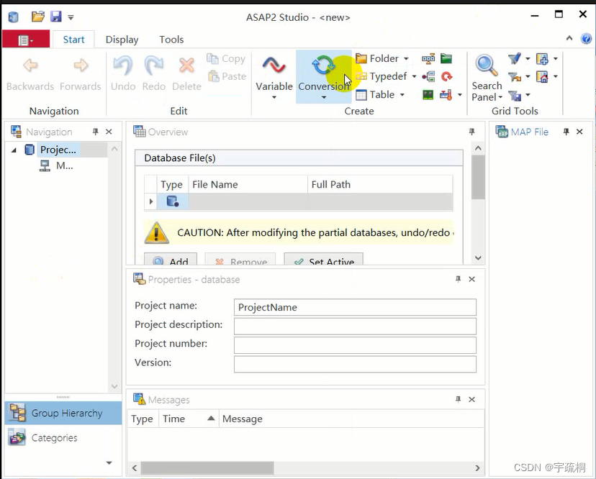
Task: Pin the Overview panel
Action: tap(471, 132)
